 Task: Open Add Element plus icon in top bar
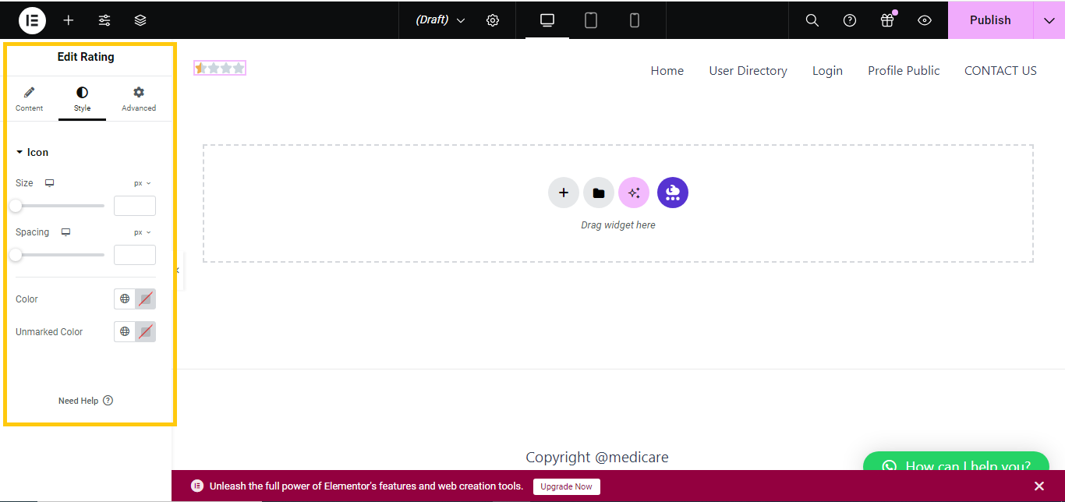pyautogui.click(x=69, y=20)
